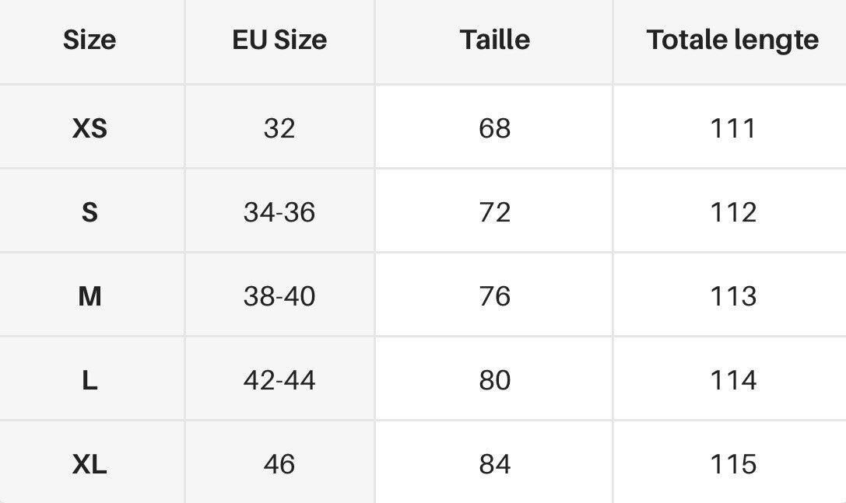Select the Totale lengte column header
Screen dimensions: 846x503
click(x=732, y=40)
